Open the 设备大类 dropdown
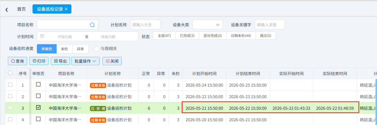Viewport: 377px width, 125px height. 208,25
